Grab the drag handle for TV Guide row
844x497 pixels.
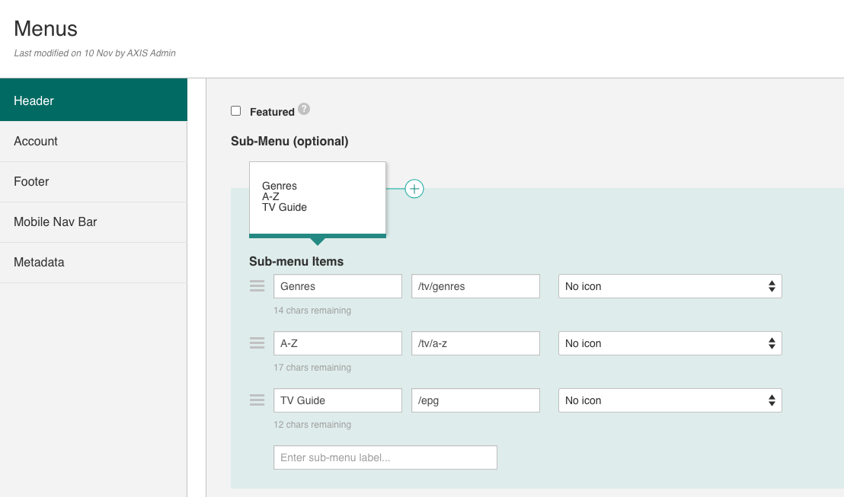257,400
